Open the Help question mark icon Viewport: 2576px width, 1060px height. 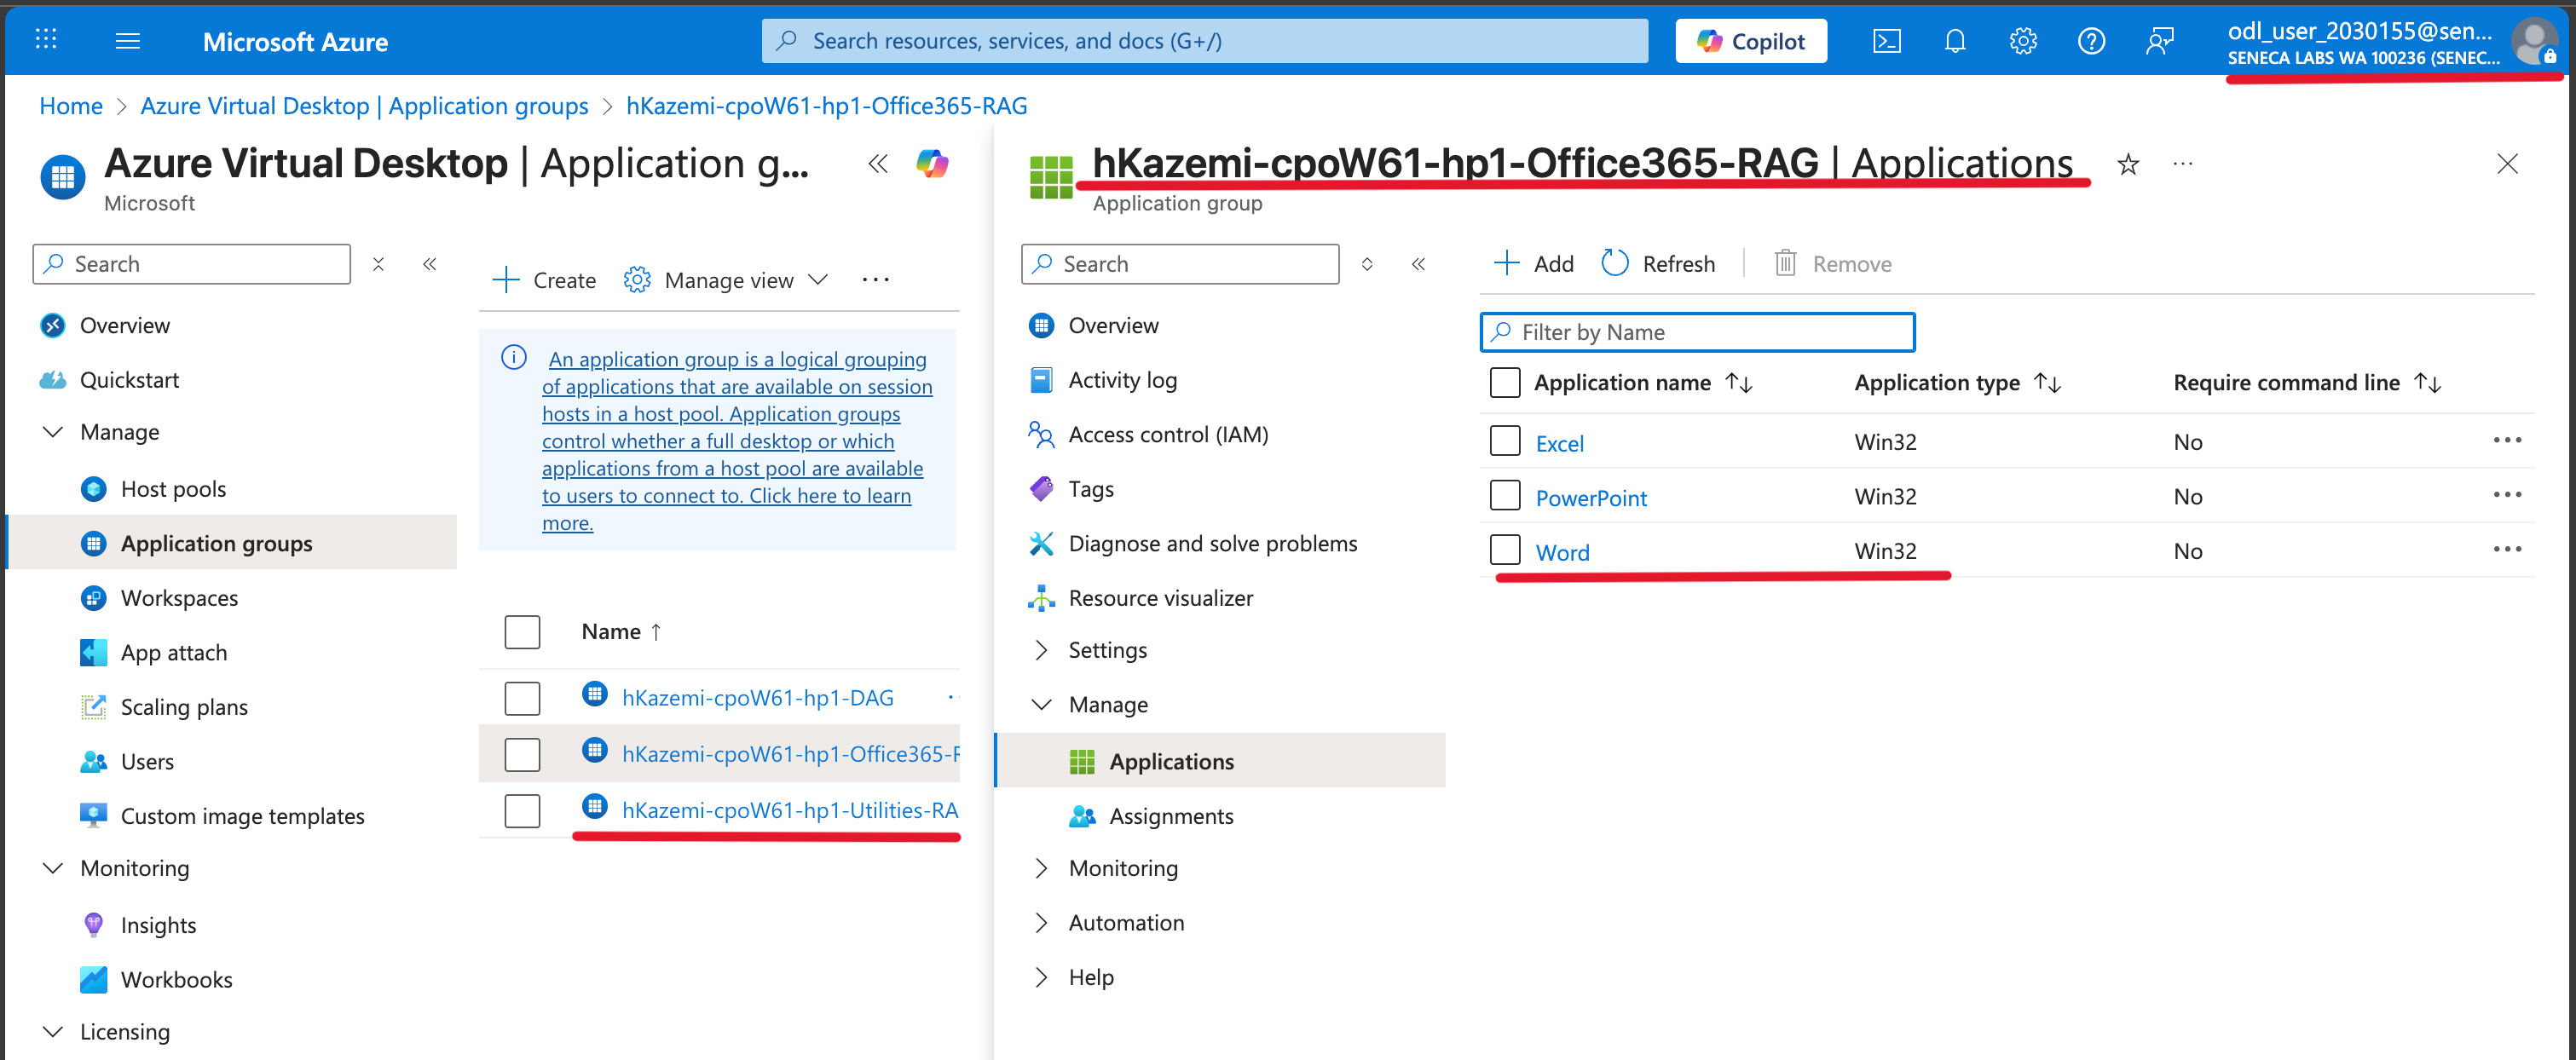[2090, 41]
